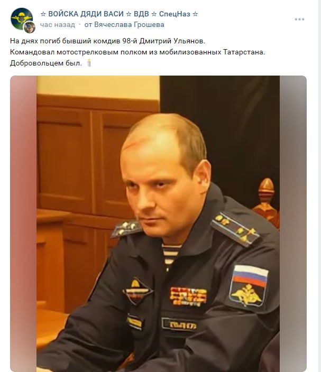Image resolution: width=321 pixels, height=372 pixels.
Task: Click the line mentioning мобилизованных Татарстана
Action: (137, 52)
